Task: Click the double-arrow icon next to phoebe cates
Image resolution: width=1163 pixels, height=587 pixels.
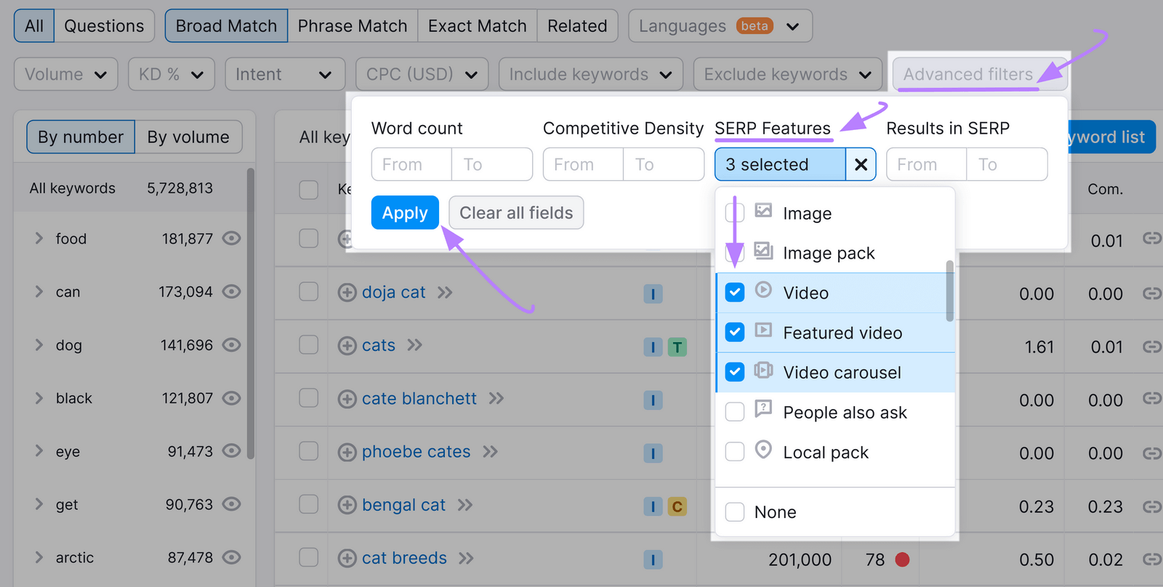Action: pos(491,452)
